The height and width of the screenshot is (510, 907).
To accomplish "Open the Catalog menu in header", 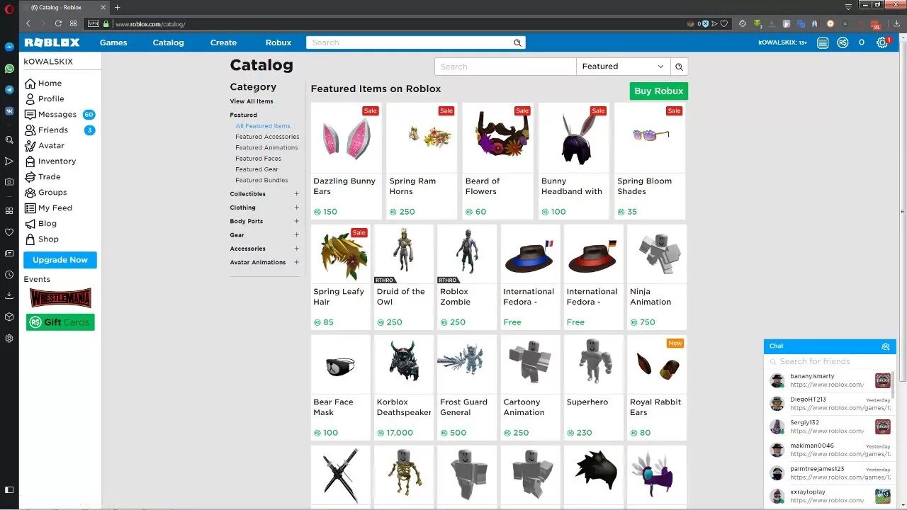I will (168, 42).
